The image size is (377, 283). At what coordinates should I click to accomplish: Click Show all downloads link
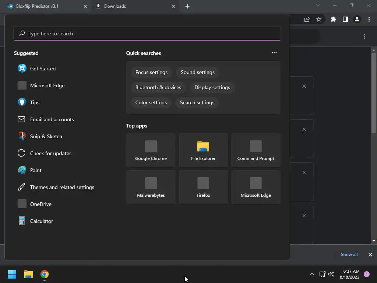(349, 255)
